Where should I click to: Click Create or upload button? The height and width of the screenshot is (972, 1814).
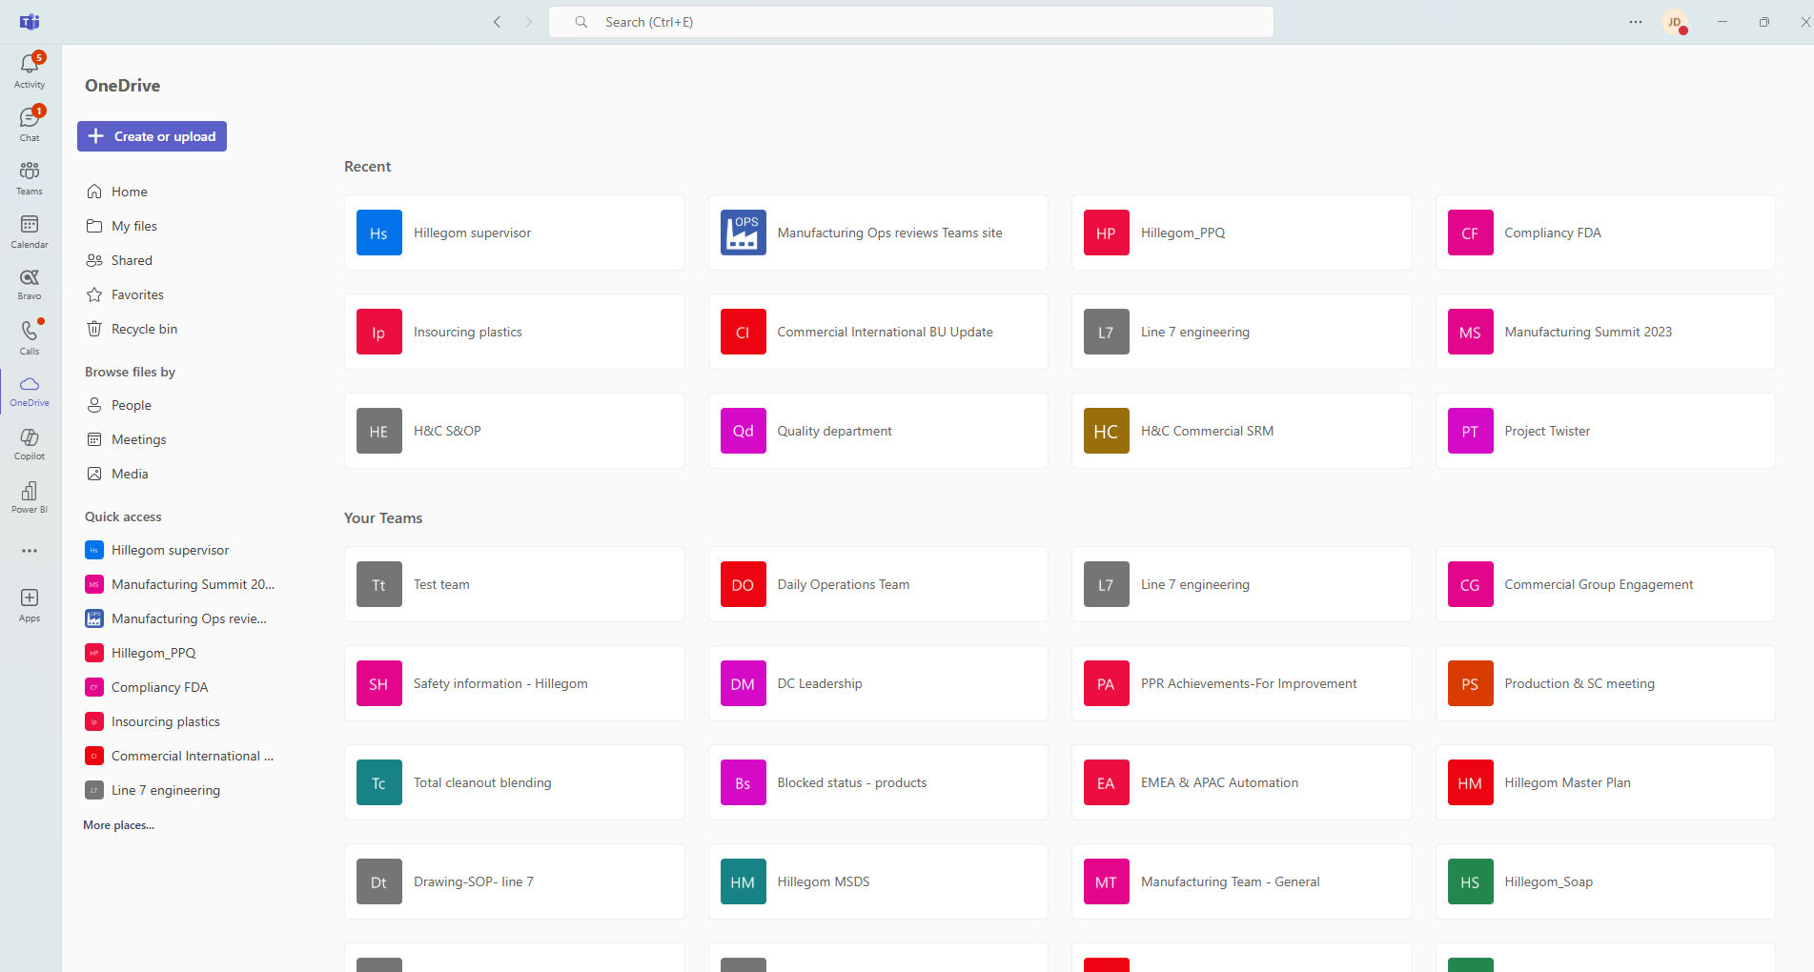click(x=152, y=136)
